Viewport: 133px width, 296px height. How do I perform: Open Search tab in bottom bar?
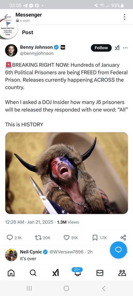click(33, 273)
